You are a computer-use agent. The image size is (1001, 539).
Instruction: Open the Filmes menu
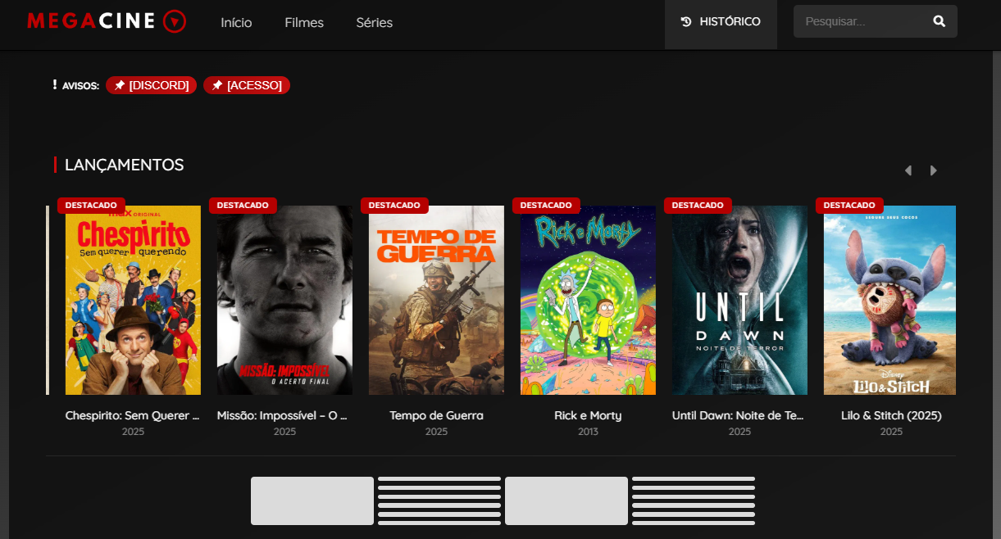(x=304, y=23)
